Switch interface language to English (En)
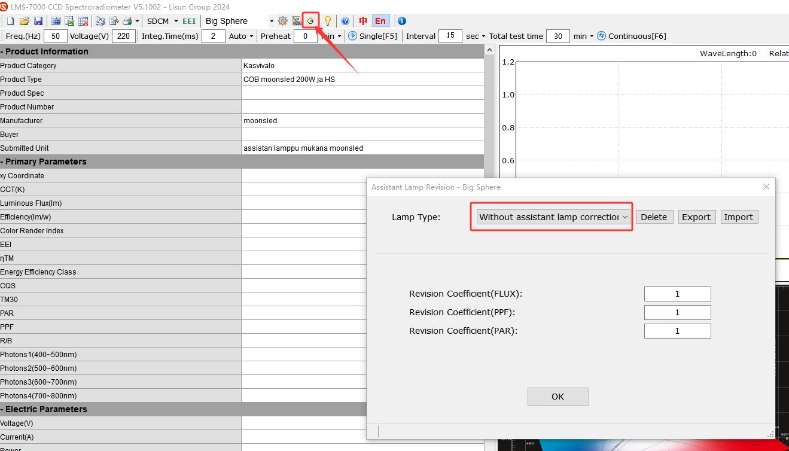 (x=380, y=21)
